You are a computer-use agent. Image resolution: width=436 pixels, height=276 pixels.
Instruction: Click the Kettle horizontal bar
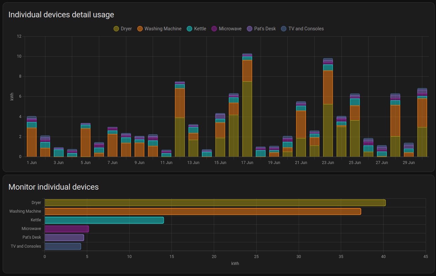[104, 220]
